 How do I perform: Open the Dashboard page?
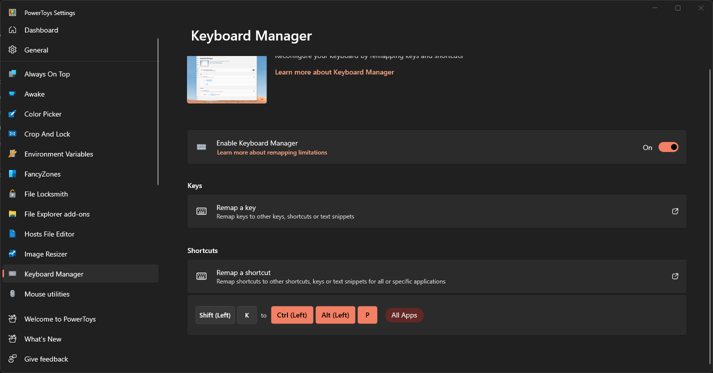tap(80, 30)
